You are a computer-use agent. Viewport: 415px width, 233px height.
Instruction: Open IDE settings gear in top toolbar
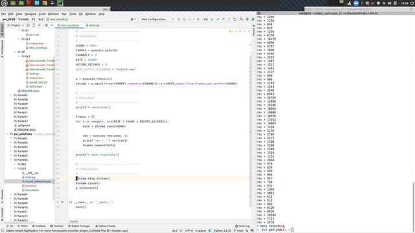[x=247, y=19]
